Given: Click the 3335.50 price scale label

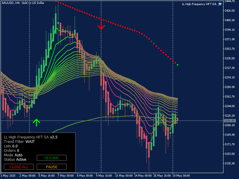Looking at the screenshot, I should (x=230, y=58).
